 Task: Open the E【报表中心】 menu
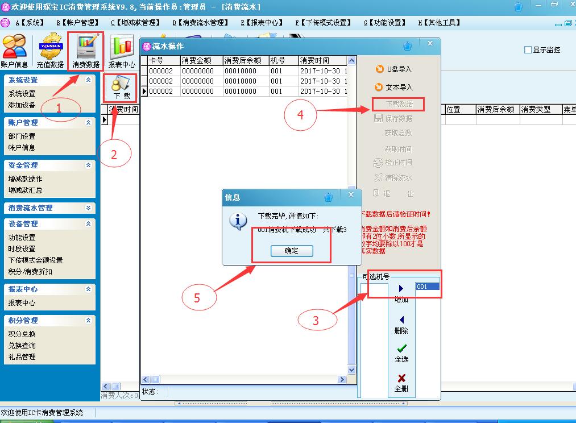(262, 23)
